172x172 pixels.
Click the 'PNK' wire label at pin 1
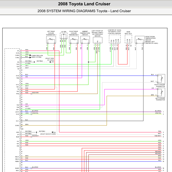27,50
